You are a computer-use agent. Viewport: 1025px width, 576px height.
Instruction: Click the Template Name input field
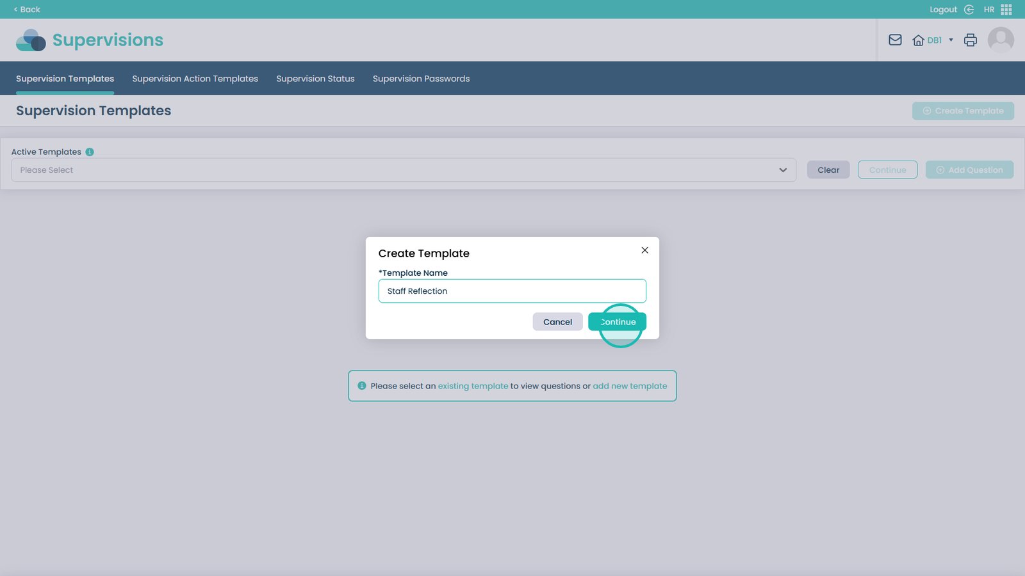tap(512, 291)
